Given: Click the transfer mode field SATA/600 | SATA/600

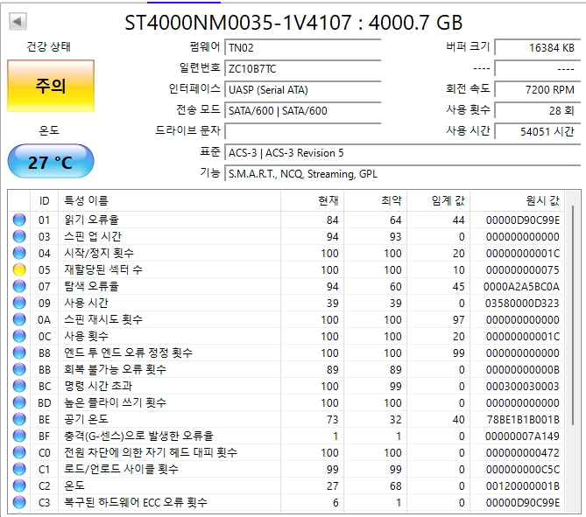Looking at the screenshot, I should click(303, 111).
